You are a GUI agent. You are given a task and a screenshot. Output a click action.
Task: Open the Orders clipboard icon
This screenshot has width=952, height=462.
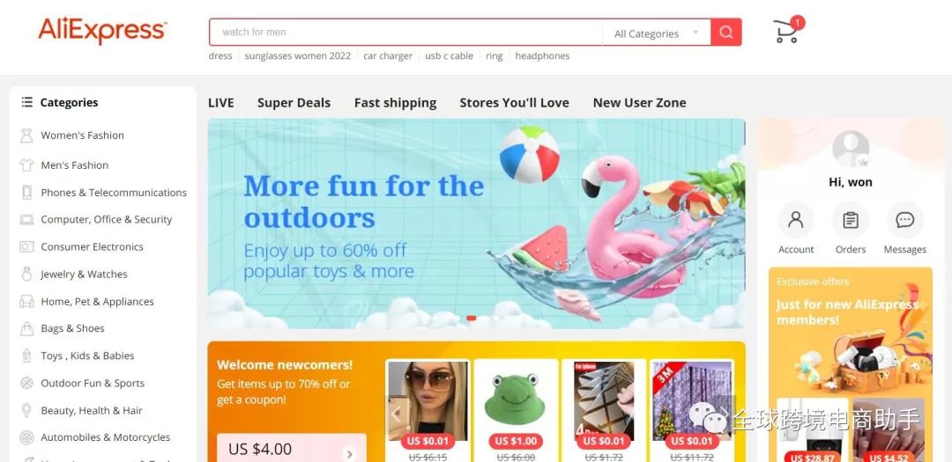(x=850, y=220)
